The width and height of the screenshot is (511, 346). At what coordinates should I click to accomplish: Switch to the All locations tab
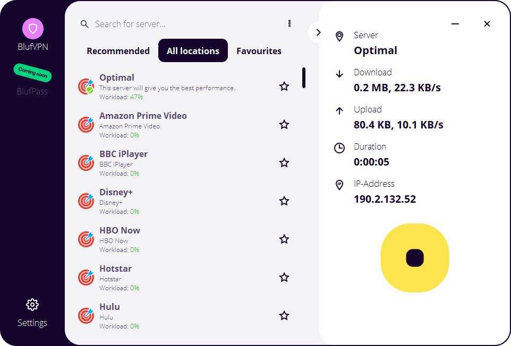[193, 50]
